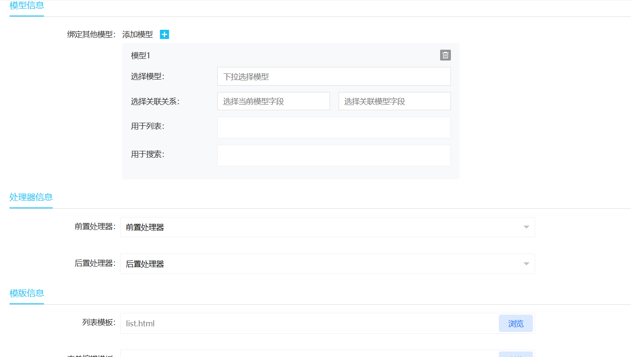Viewport: 631px width, 357px height.
Task: Open the 选择当前模型字段 selector
Action: click(x=273, y=101)
